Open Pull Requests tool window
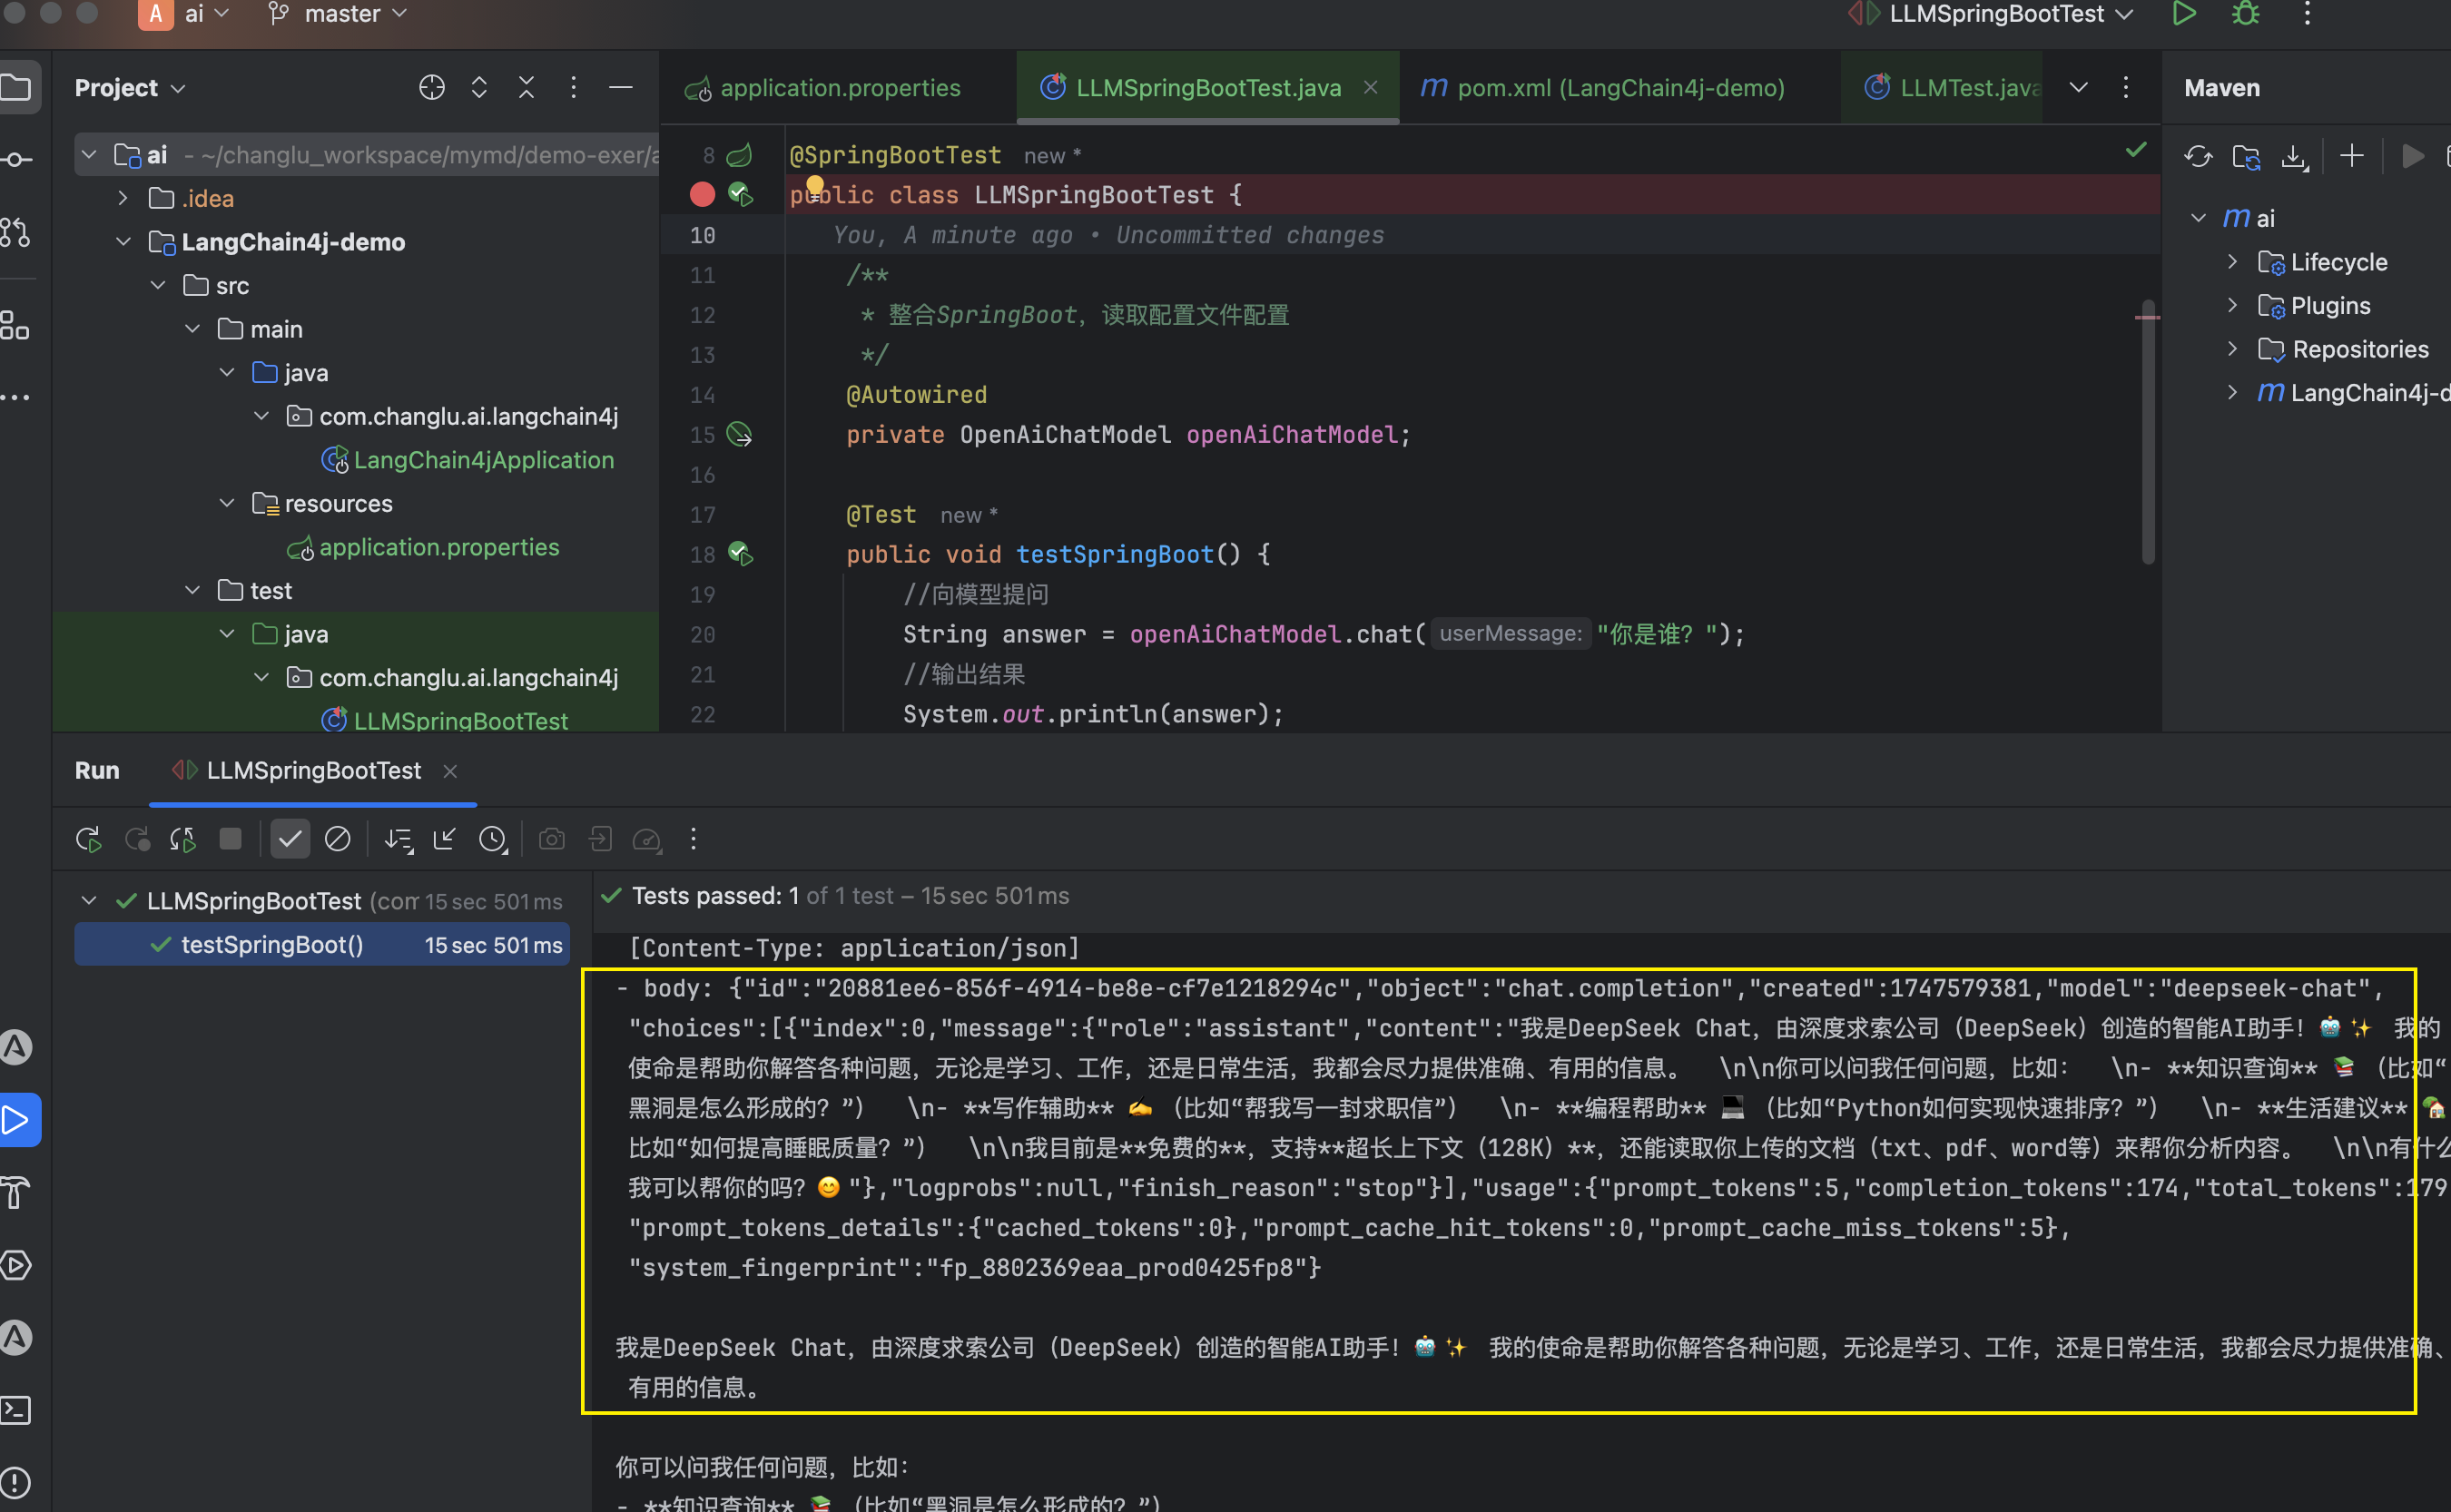 pos(17,232)
